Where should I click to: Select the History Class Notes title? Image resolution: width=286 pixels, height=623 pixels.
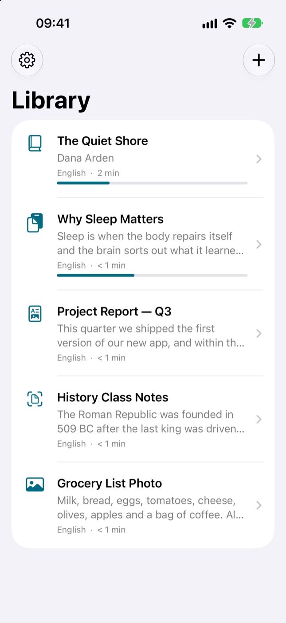point(113,397)
